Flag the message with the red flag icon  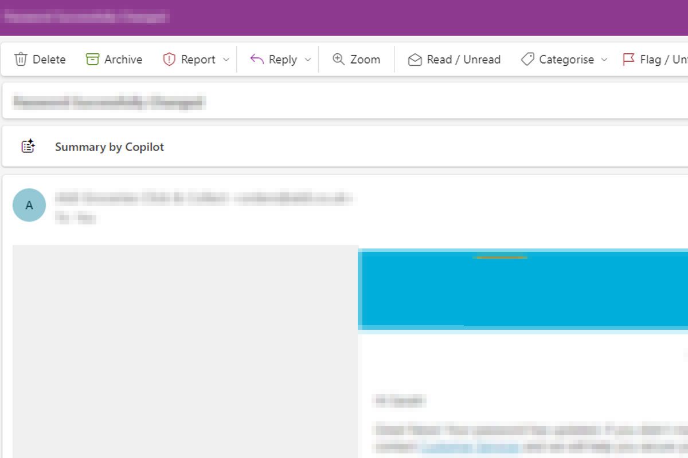tap(628, 60)
